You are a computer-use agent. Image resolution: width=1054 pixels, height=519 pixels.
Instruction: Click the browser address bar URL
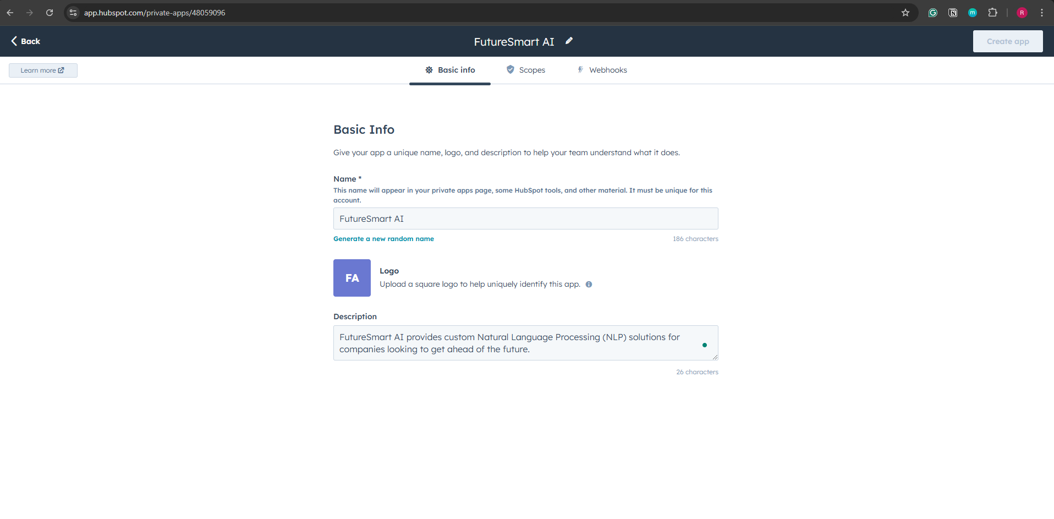[155, 13]
